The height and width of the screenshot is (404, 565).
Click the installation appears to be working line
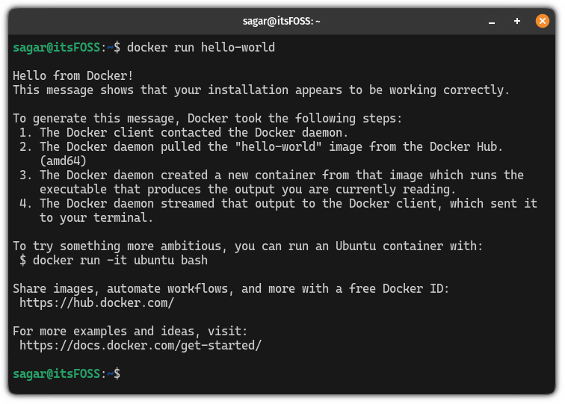tap(261, 90)
